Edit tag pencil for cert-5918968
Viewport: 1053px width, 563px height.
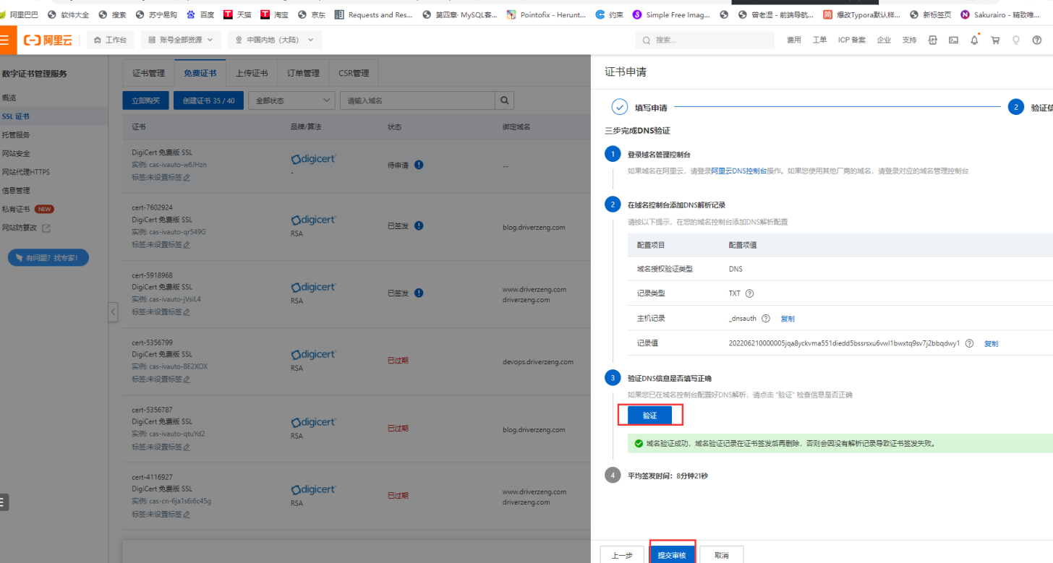tap(187, 311)
